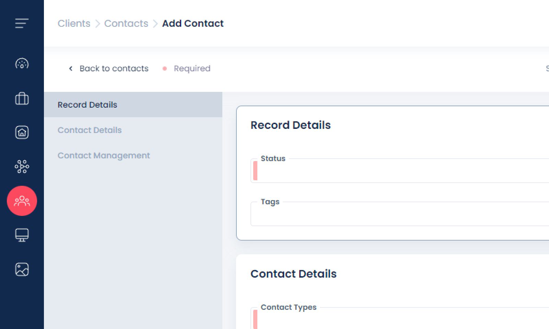Screen dimensions: 549x329
Task: Open the Tags selection field
Action: pos(401,215)
